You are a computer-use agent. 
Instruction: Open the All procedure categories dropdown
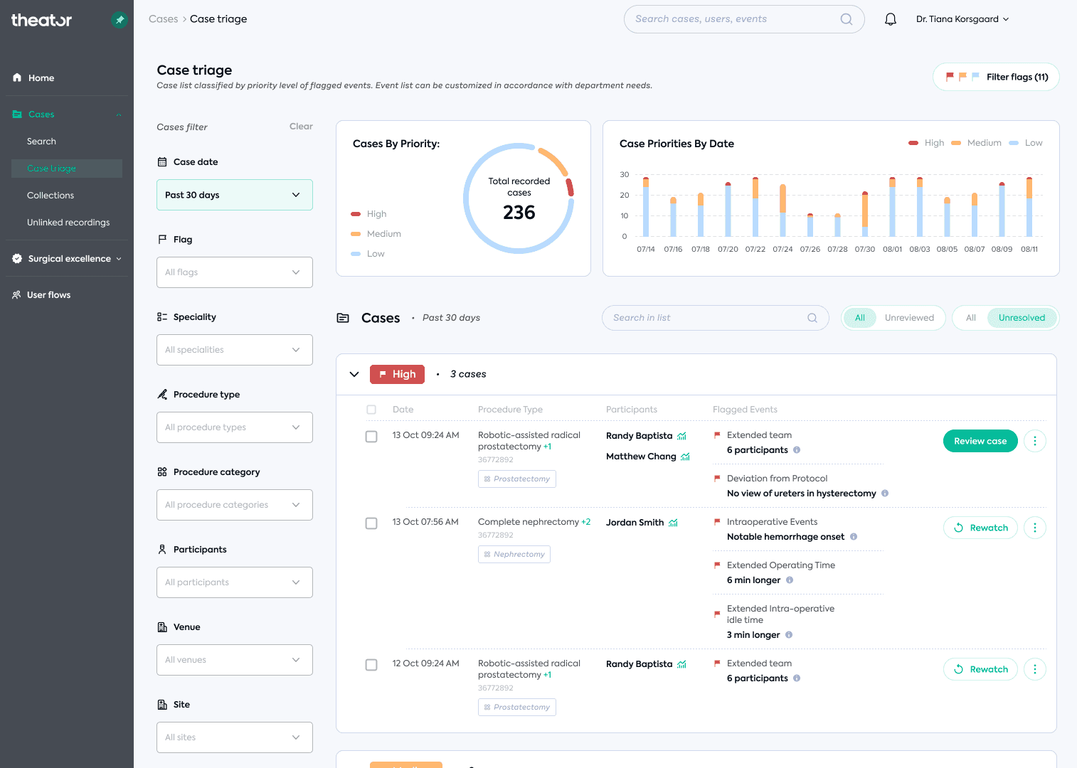tap(235, 505)
